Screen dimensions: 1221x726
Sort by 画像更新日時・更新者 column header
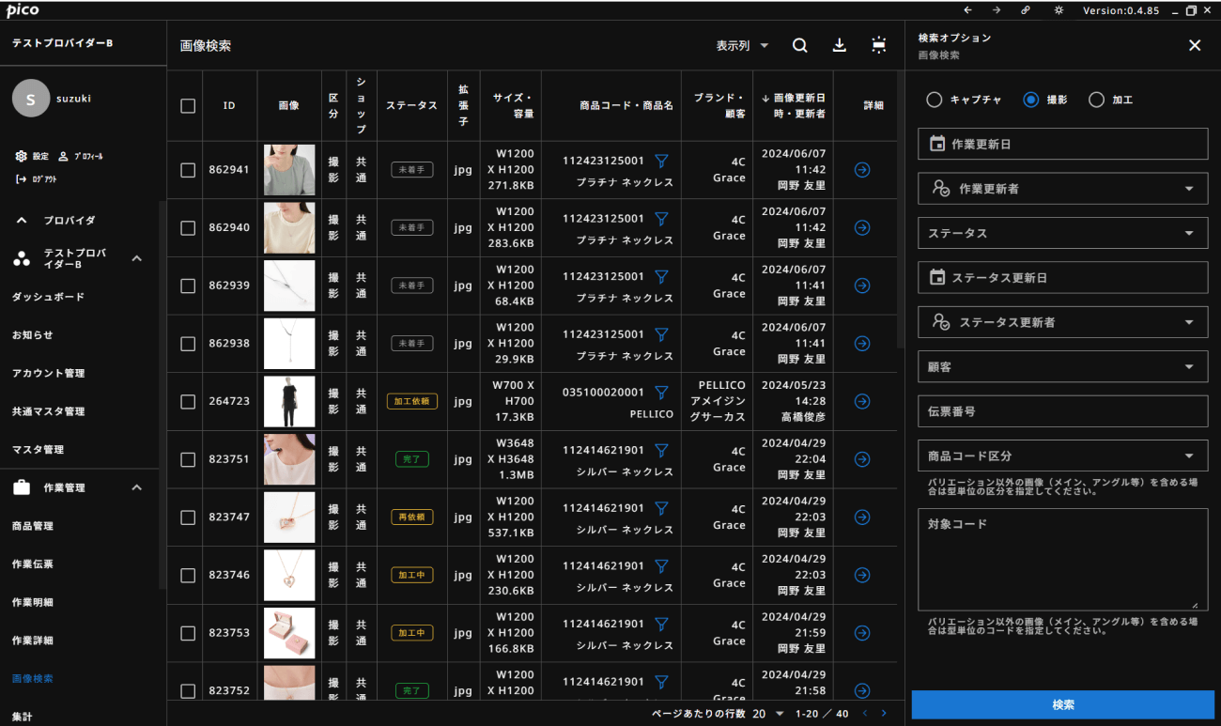coord(793,106)
